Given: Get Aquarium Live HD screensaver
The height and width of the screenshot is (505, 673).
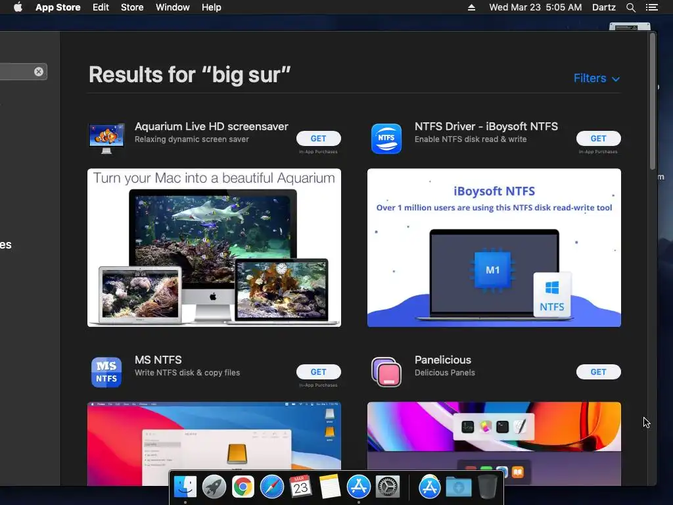Looking at the screenshot, I should click(319, 138).
